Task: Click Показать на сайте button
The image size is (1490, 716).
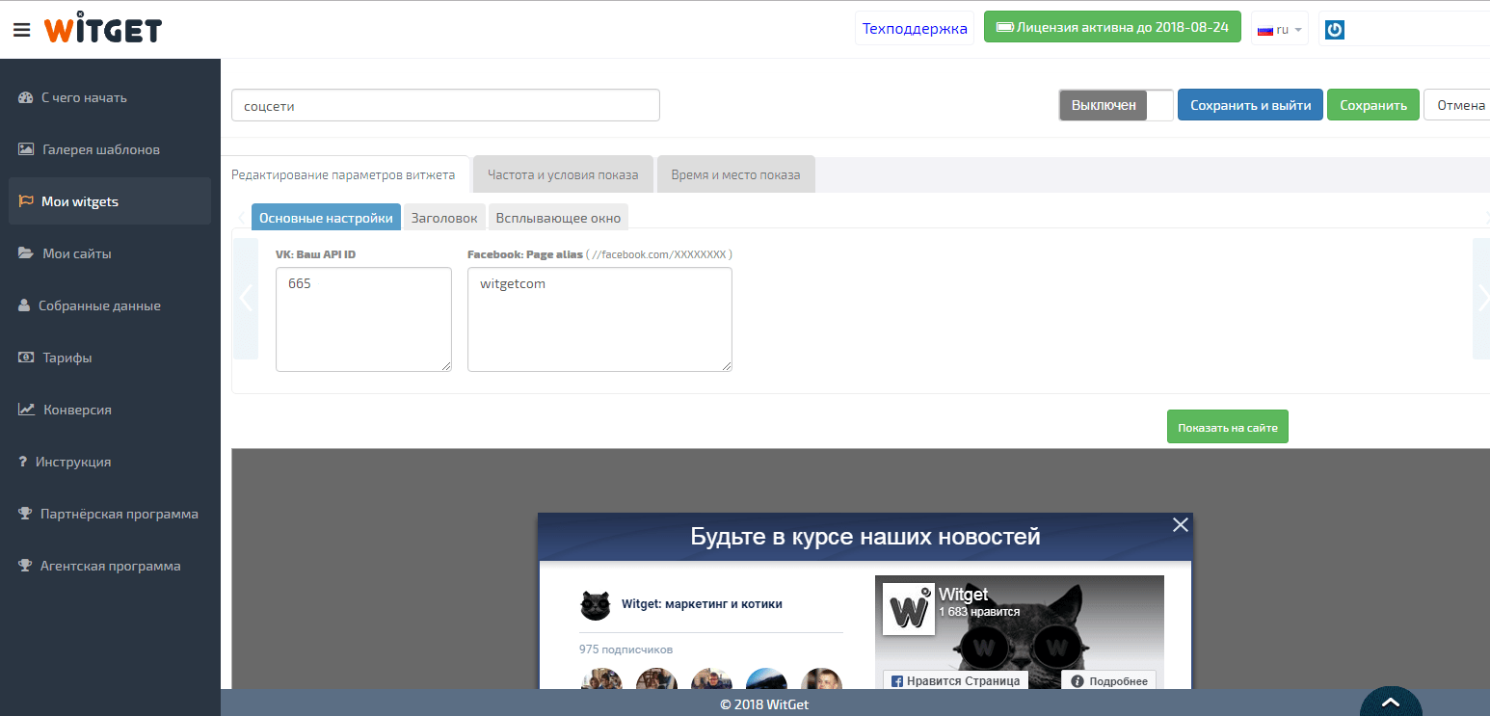Action: pyautogui.click(x=1228, y=427)
